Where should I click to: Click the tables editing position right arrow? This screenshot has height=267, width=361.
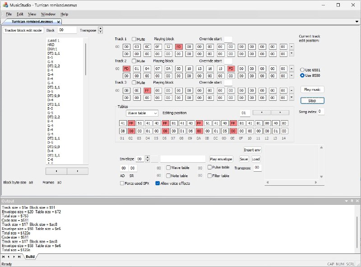click(x=280, y=112)
